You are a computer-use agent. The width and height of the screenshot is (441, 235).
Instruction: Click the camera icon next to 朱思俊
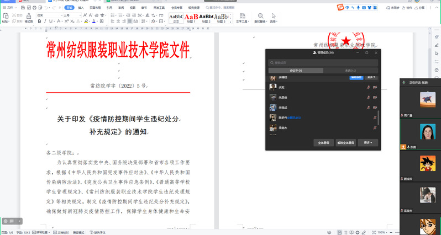[x=375, y=98]
